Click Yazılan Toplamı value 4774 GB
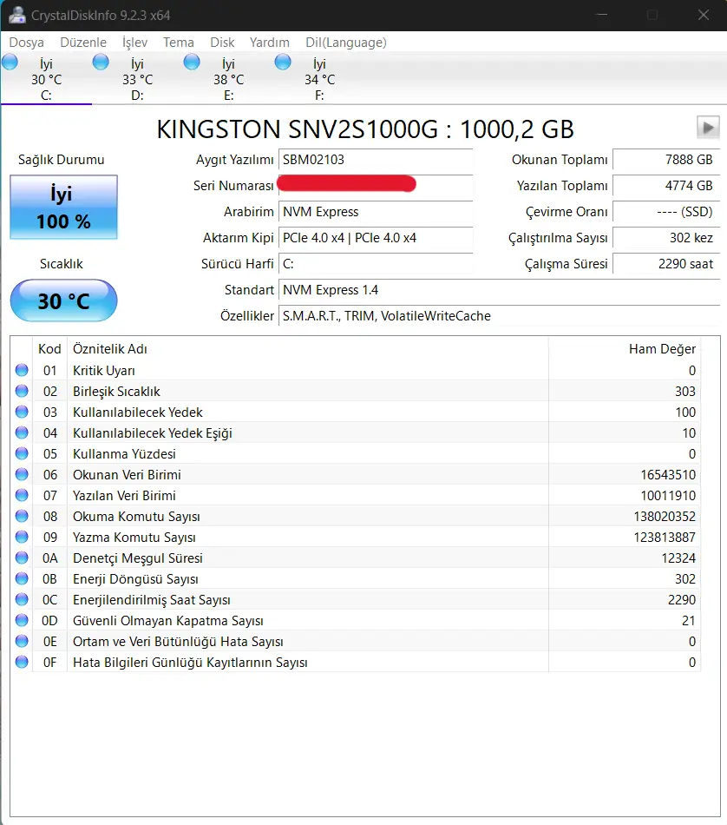The image size is (727, 825). 666,185
